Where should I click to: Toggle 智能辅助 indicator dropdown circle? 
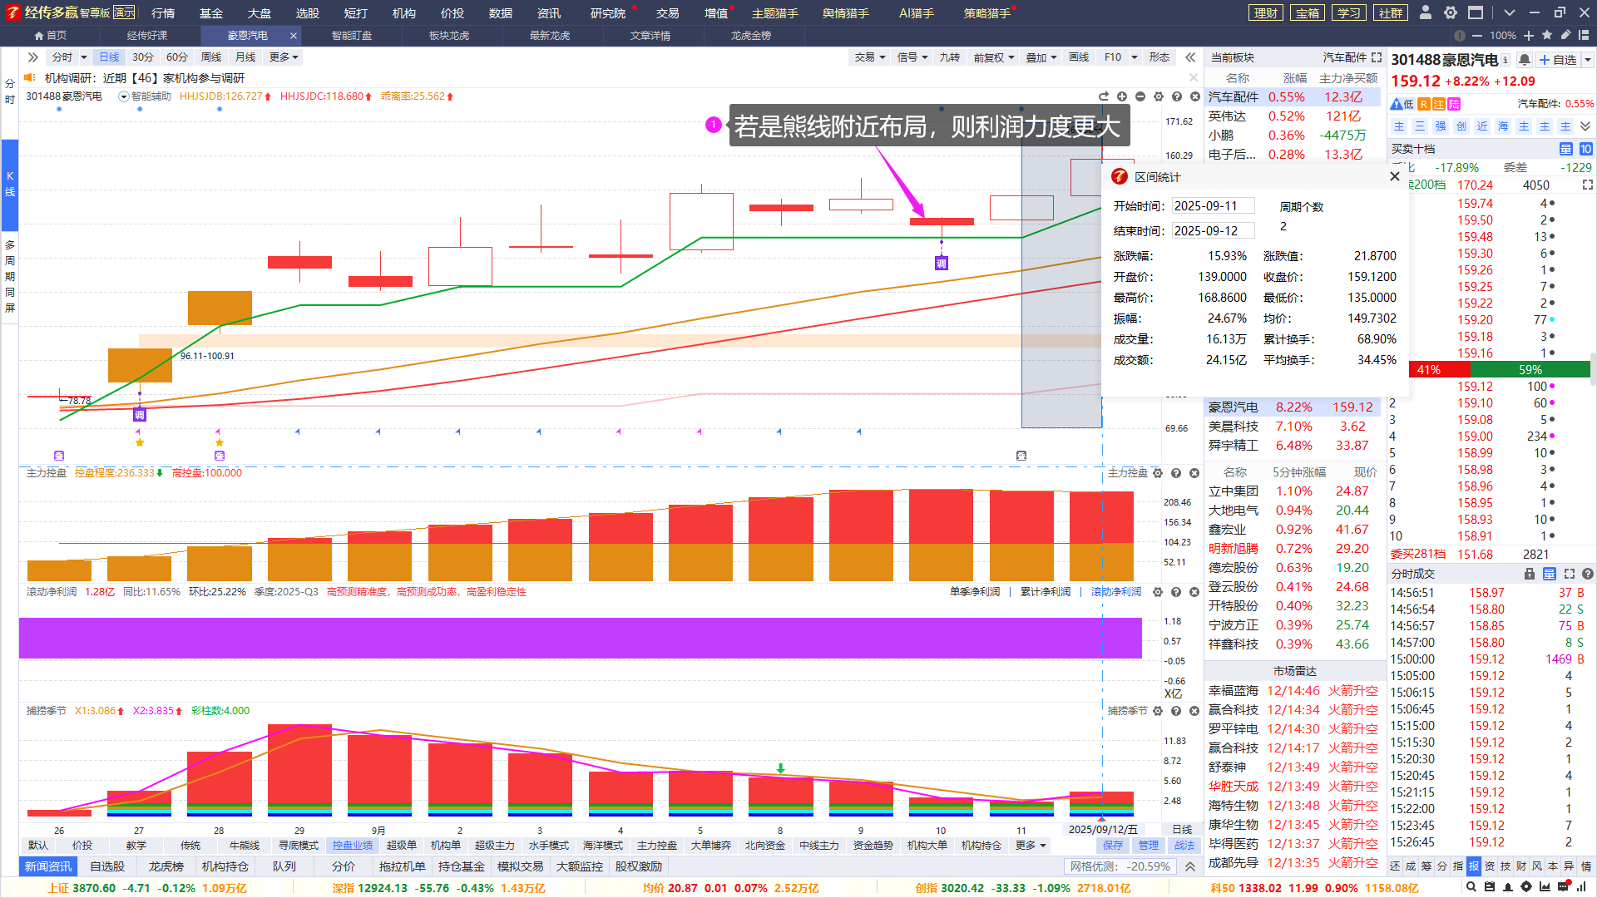(x=124, y=96)
